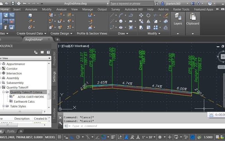Switch to the PLAN layout tab
This screenshot has width=225, height=141.
tap(11, 131)
